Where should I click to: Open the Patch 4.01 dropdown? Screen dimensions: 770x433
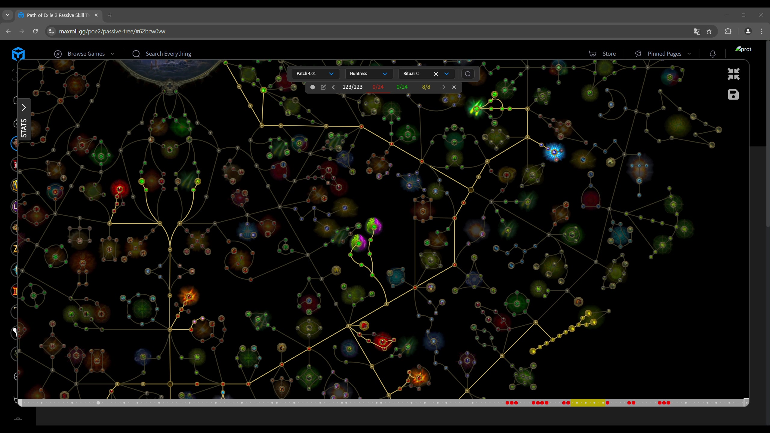point(315,74)
